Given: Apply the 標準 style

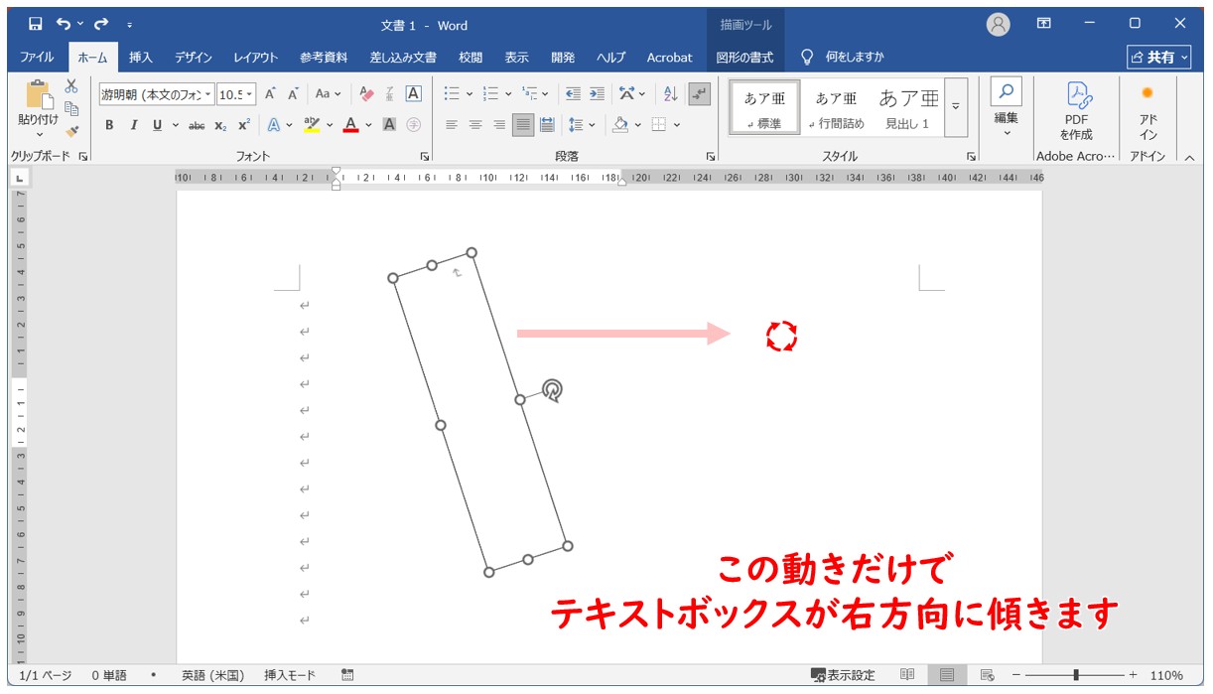Looking at the screenshot, I should (x=765, y=107).
